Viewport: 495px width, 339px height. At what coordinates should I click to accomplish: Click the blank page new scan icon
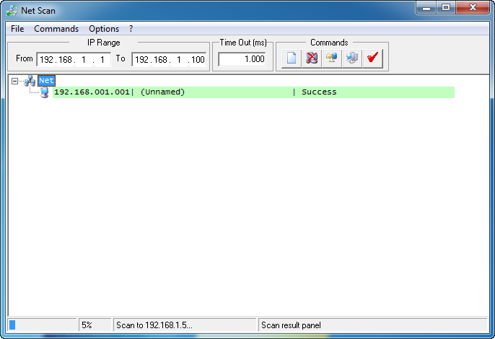pos(292,58)
